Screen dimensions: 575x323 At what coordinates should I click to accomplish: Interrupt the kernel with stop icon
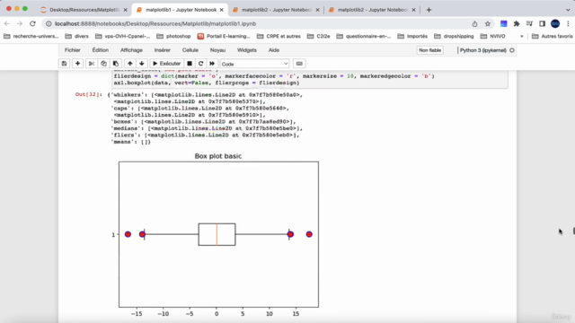point(190,64)
